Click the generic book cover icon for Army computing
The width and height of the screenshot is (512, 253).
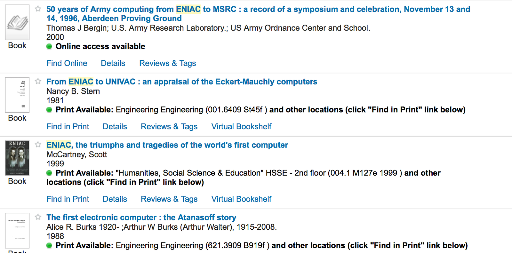(x=17, y=22)
